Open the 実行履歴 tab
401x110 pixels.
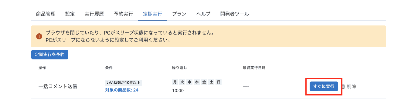tap(94, 14)
